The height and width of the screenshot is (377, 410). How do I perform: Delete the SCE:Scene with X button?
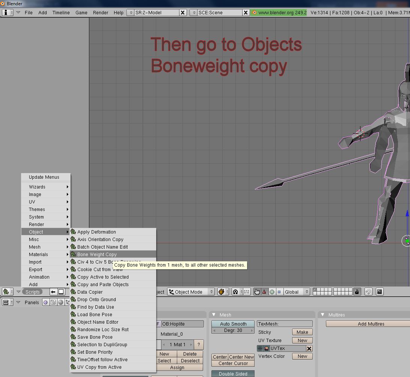click(x=246, y=12)
